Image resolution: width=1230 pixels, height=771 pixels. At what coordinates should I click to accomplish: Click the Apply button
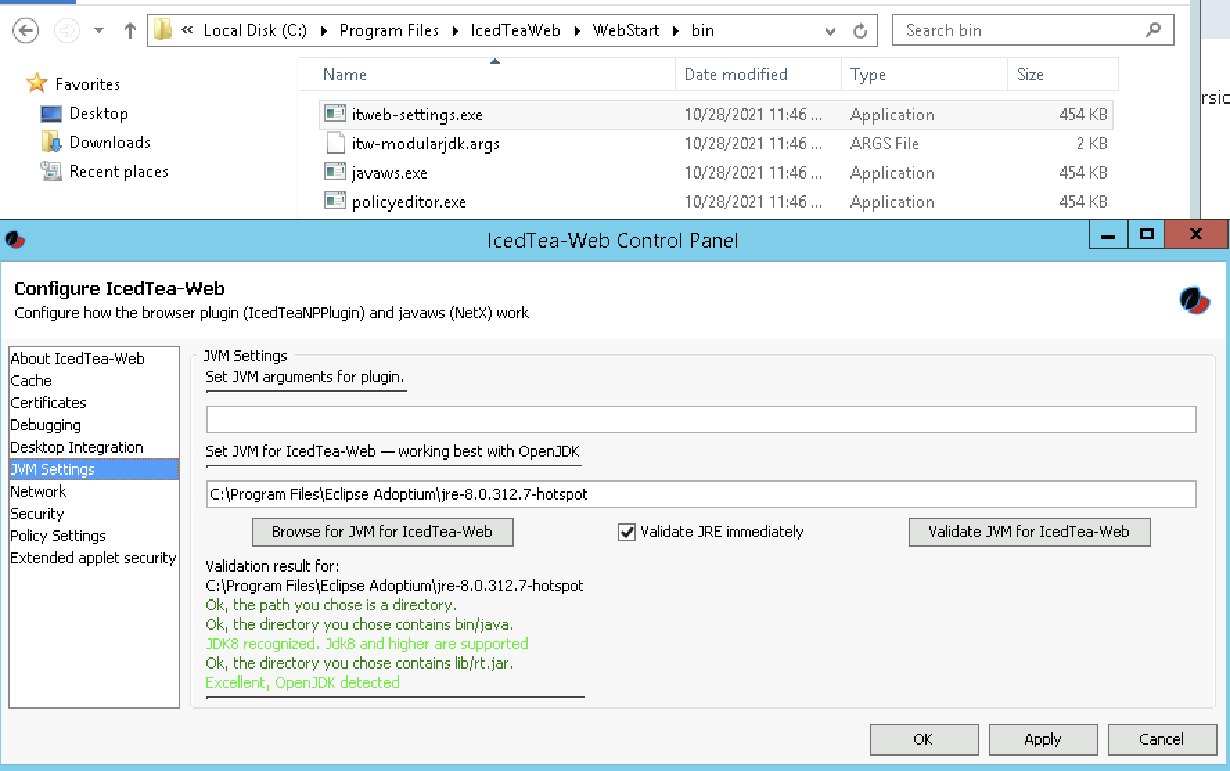tap(1042, 739)
